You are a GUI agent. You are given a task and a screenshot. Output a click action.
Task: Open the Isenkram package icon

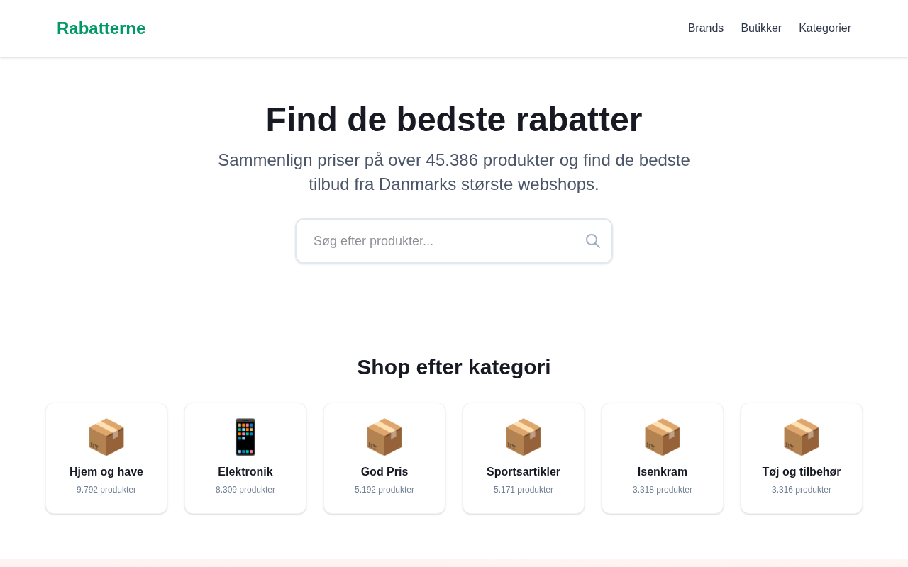pyautogui.click(x=663, y=437)
